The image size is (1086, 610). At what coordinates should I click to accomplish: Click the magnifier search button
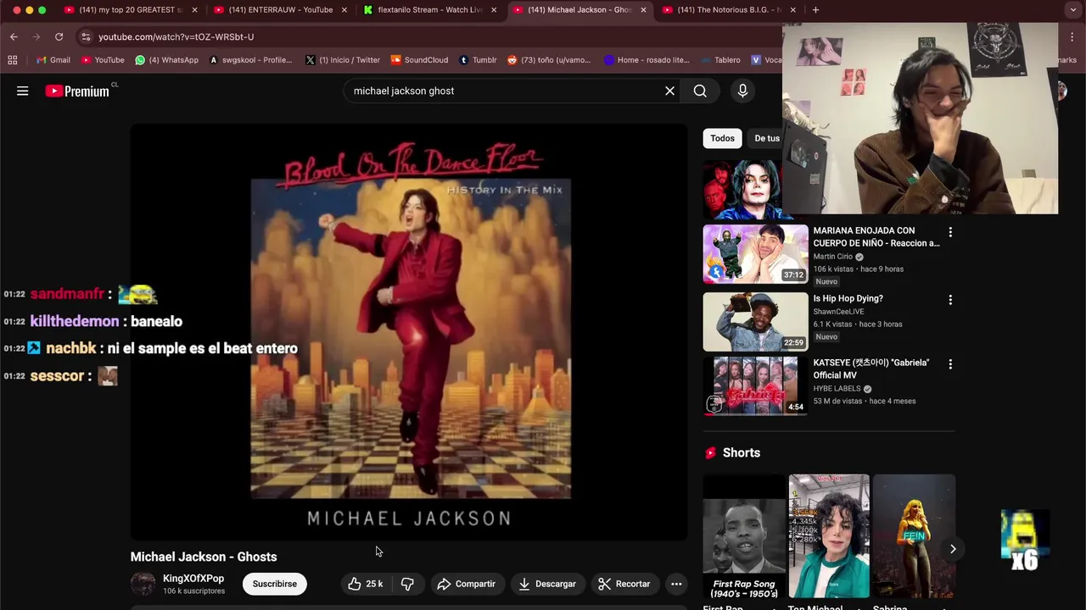(x=700, y=91)
